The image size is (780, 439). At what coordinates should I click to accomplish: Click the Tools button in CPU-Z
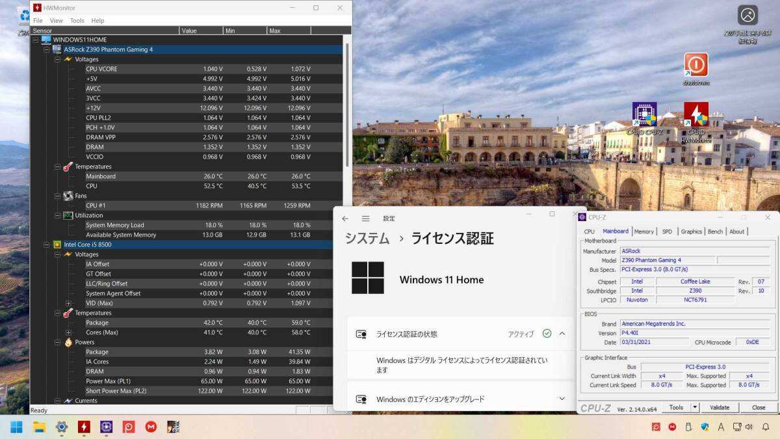[x=676, y=408]
